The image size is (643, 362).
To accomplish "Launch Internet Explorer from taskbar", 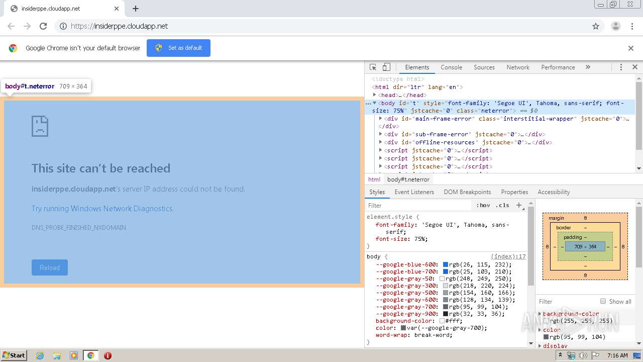I will (x=40, y=355).
